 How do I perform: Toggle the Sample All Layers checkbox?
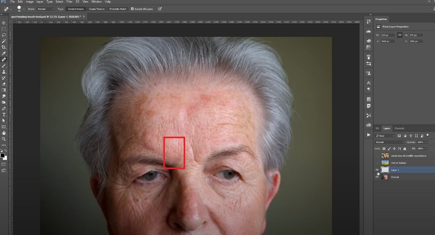pos(131,9)
